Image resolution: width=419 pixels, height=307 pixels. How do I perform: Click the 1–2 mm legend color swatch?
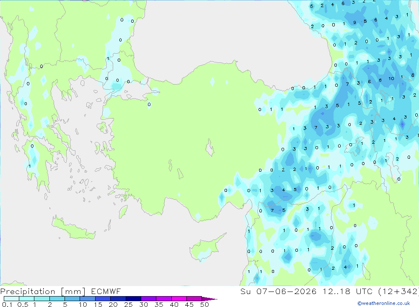tap(42, 299)
